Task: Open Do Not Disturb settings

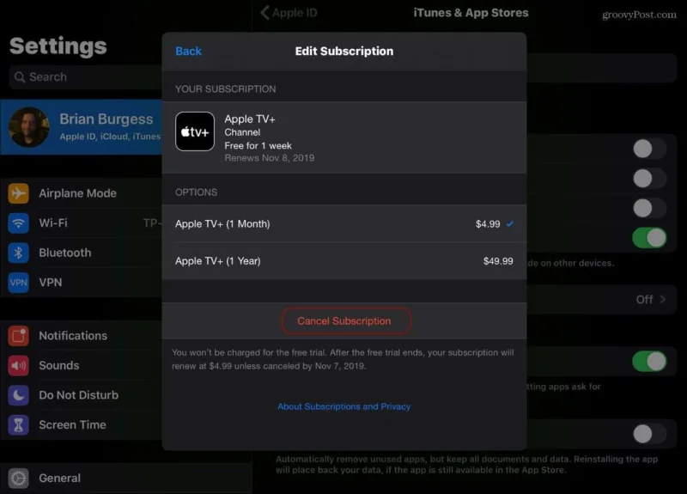Action: [x=82, y=395]
